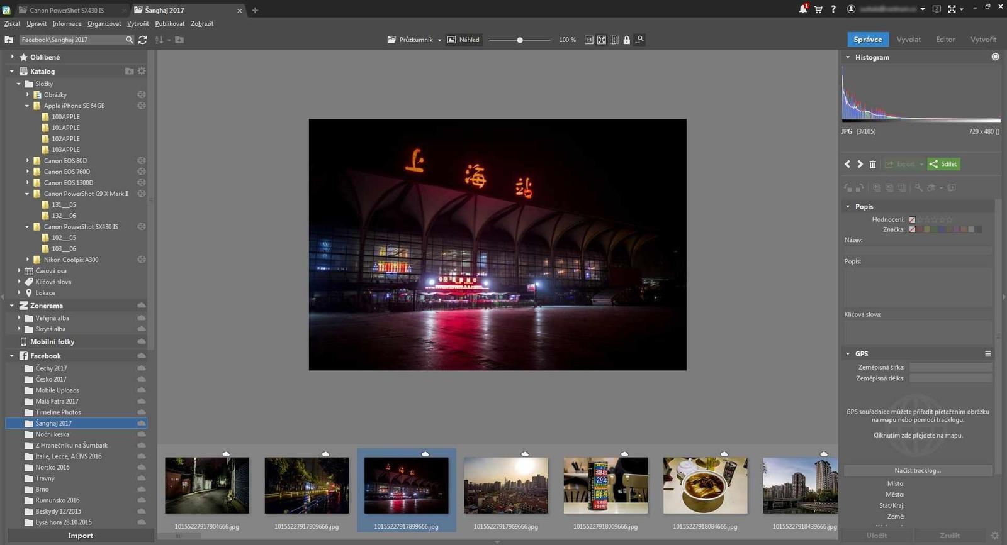Click the Katalog settings gear icon
The image size is (1007, 545).
(x=142, y=71)
